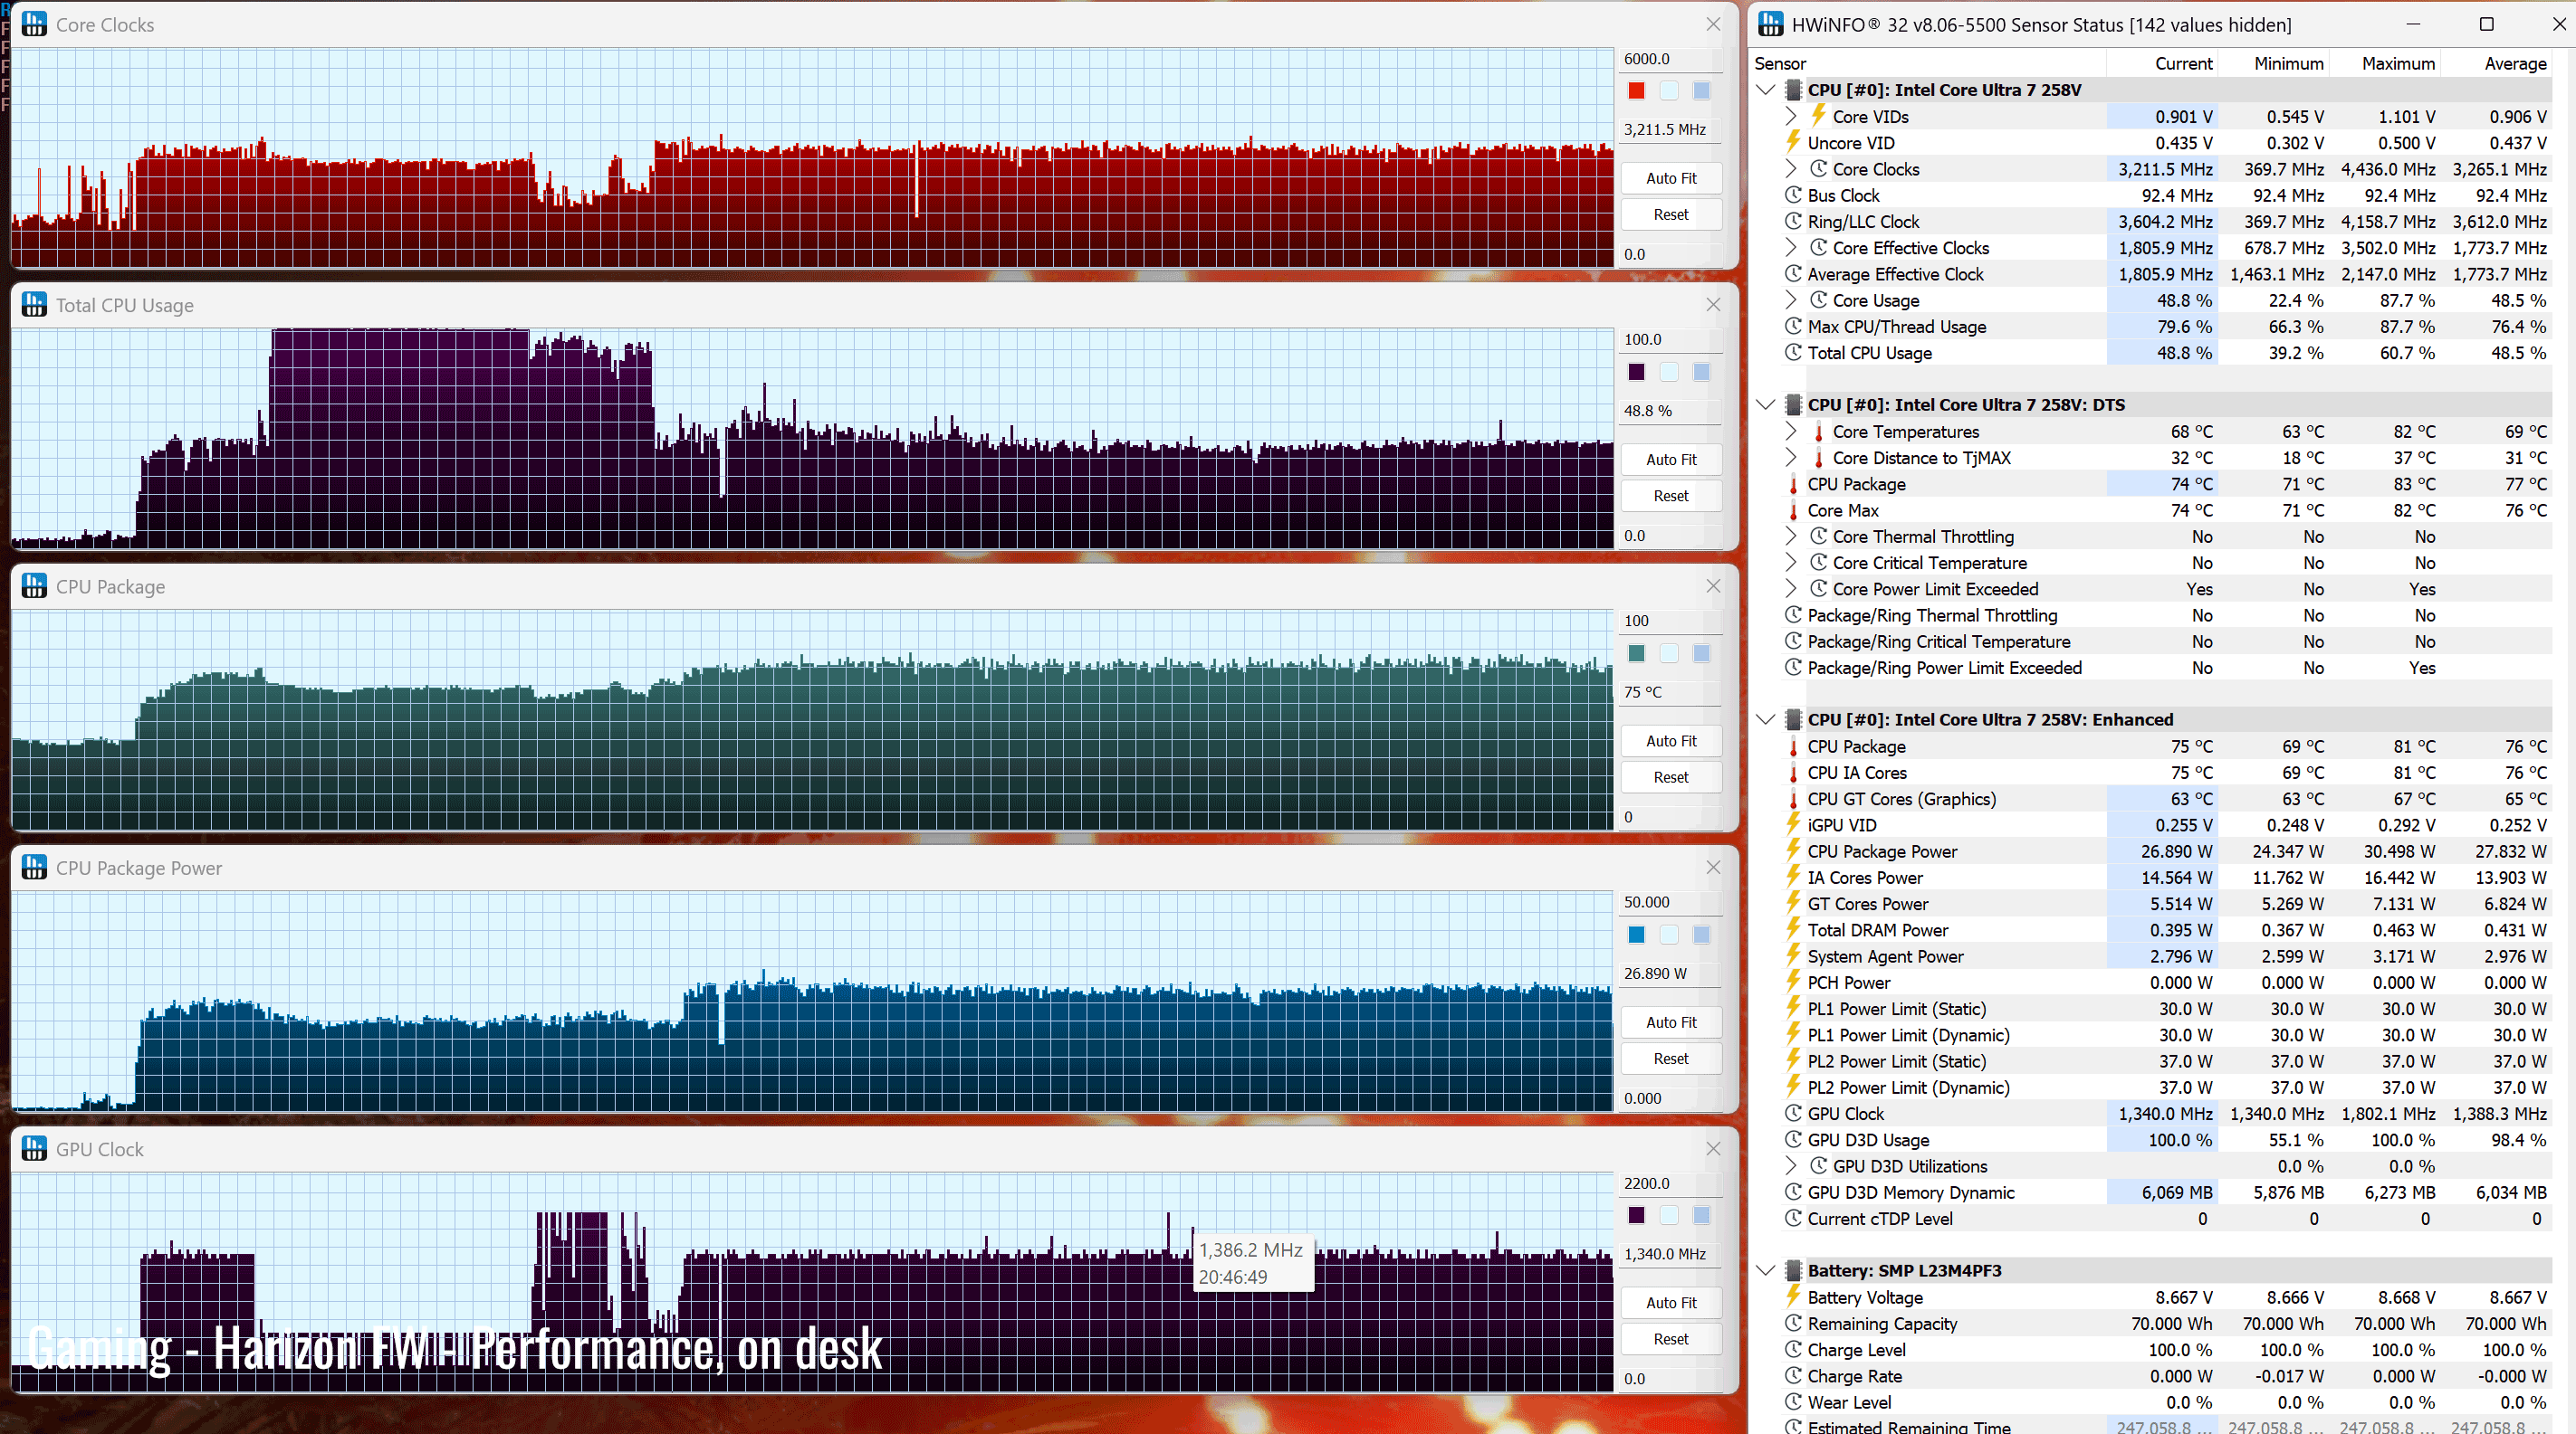The height and width of the screenshot is (1434, 2576).
Task: Click the lightning icon beside Uncore VID
Action: pyautogui.click(x=1794, y=142)
